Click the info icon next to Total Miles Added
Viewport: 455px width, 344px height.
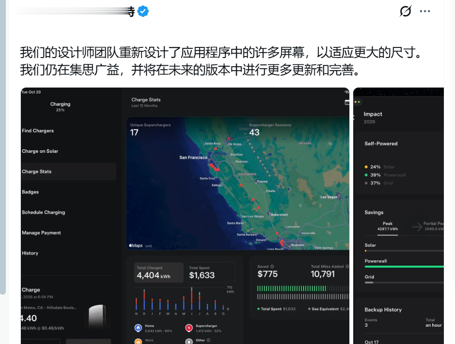[x=347, y=266]
